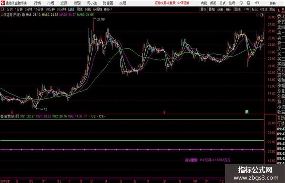
Task: Toggle the panel layout icon left of 分时
Action: 2,9
